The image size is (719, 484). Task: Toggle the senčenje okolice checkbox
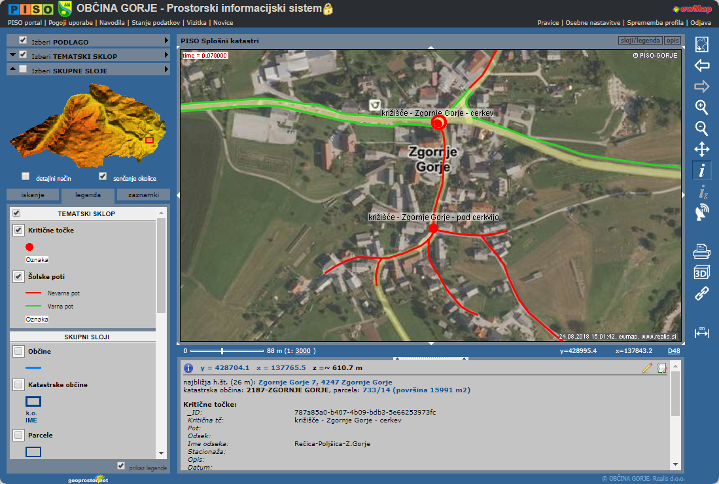pyautogui.click(x=103, y=177)
